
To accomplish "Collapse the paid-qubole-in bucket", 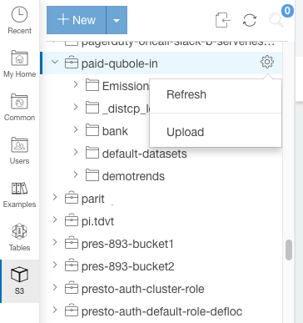I will click(55, 62).
